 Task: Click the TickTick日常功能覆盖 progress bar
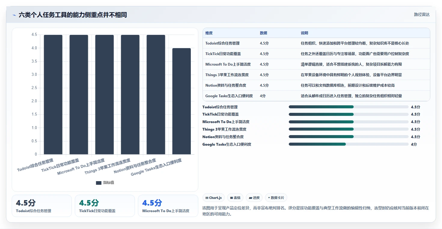(349, 114)
